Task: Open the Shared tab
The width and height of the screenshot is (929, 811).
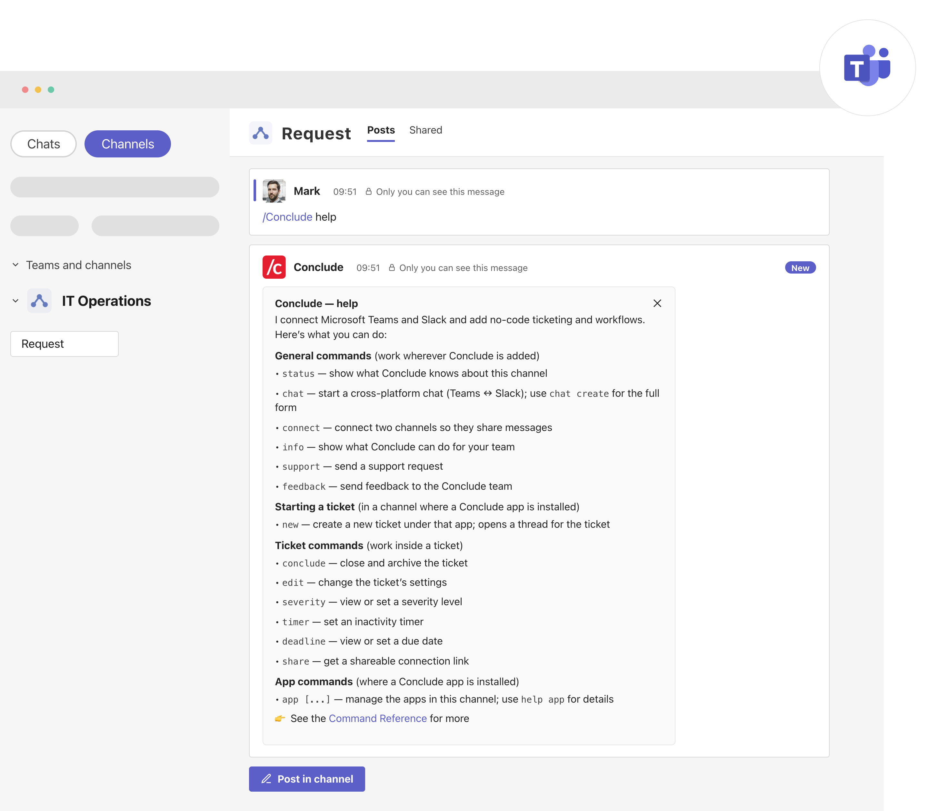Action: [x=426, y=130]
